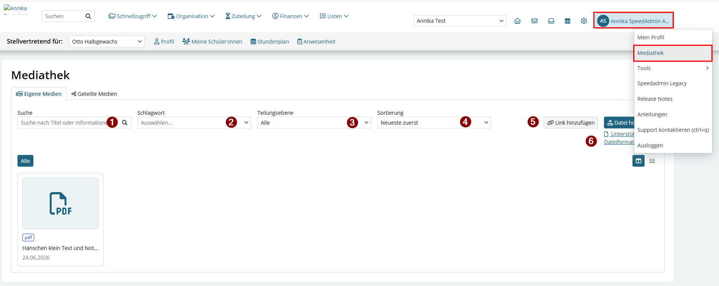
Task: Select Support kontaktieren menu entry
Action: click(673, 130)
